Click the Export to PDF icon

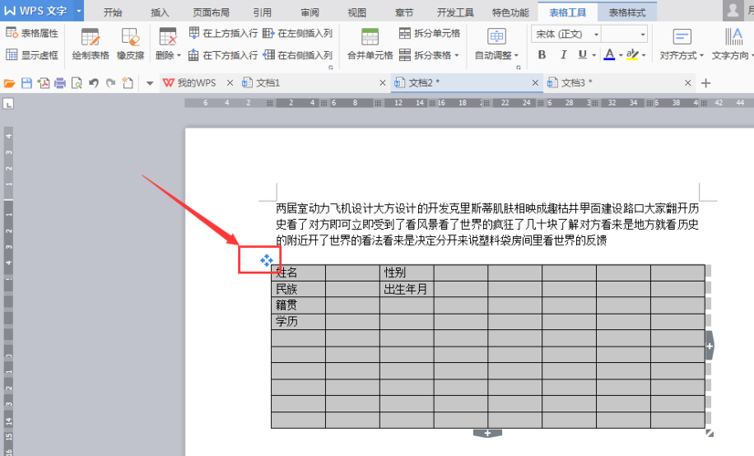(x=44, y=83)
